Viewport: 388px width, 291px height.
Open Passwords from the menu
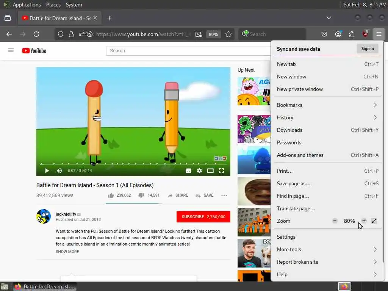tap(328, 142)
